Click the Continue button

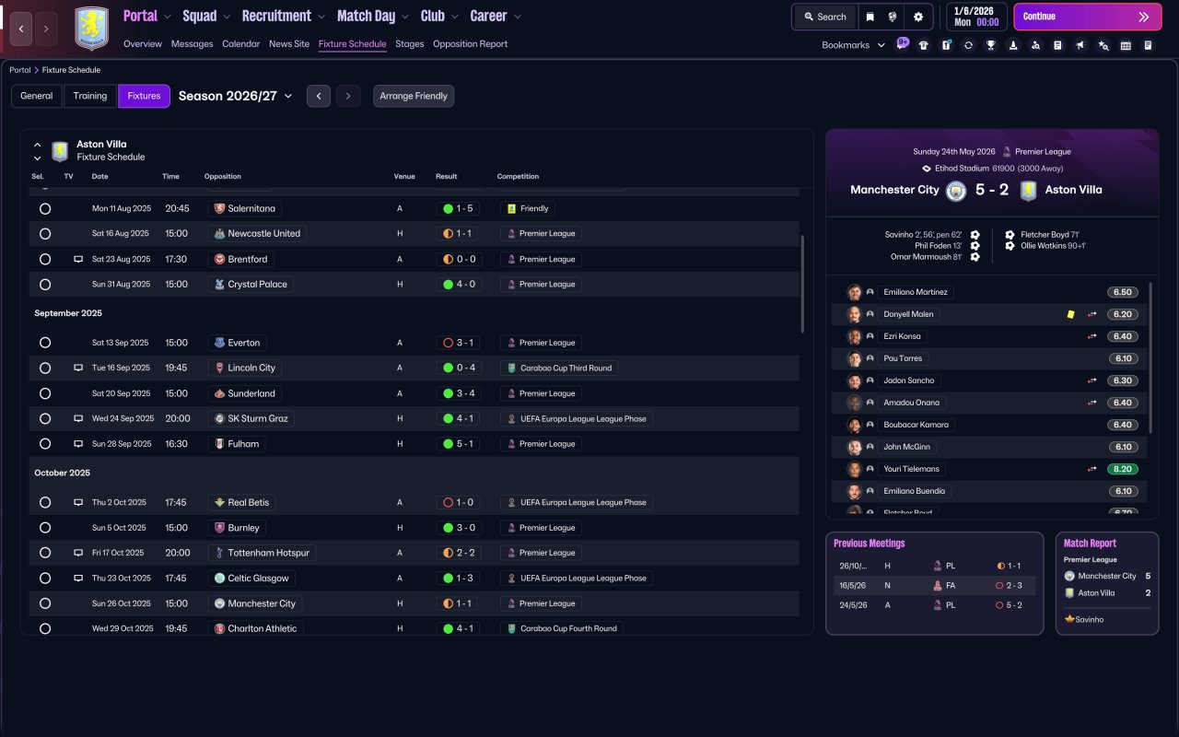[x=1087, y=17]
